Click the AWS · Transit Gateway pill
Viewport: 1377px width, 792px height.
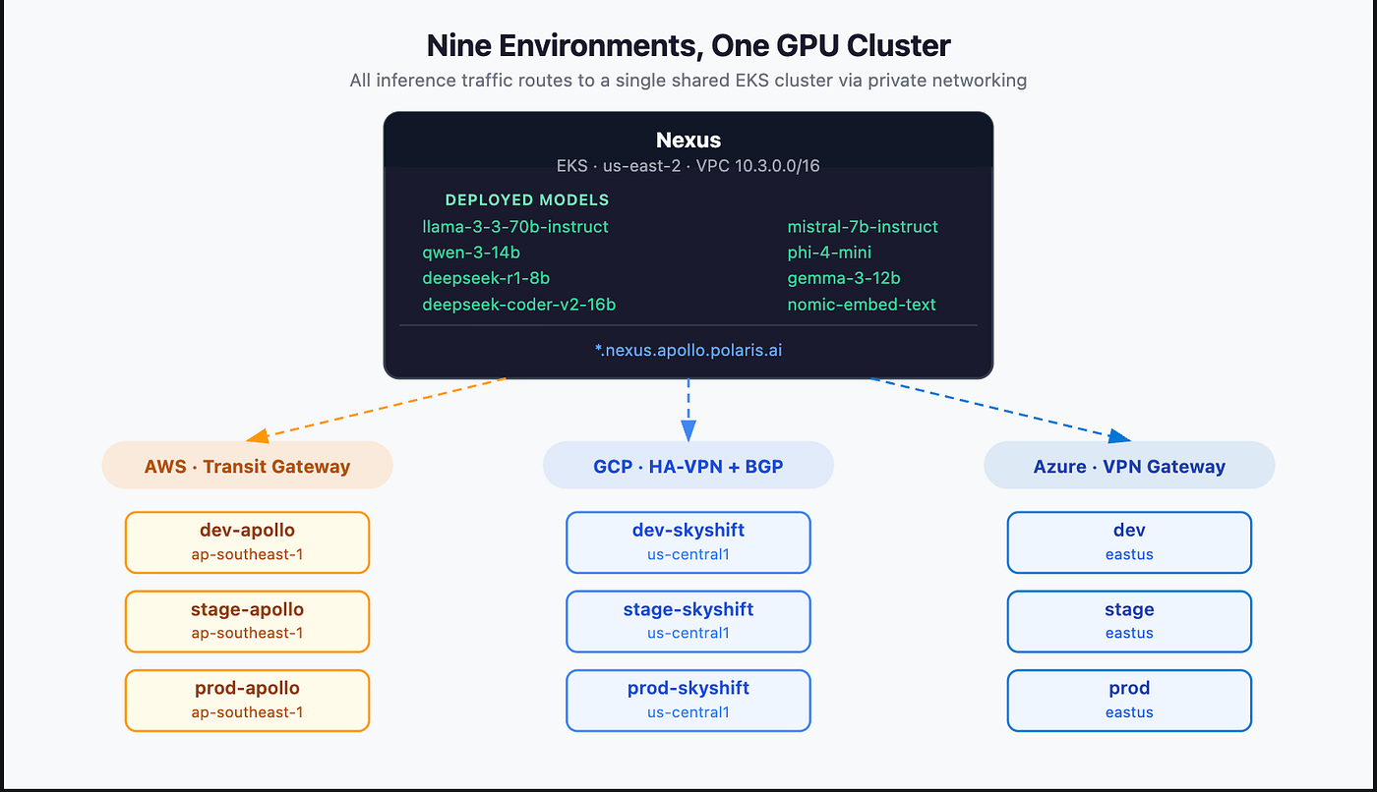pos(247,466)
